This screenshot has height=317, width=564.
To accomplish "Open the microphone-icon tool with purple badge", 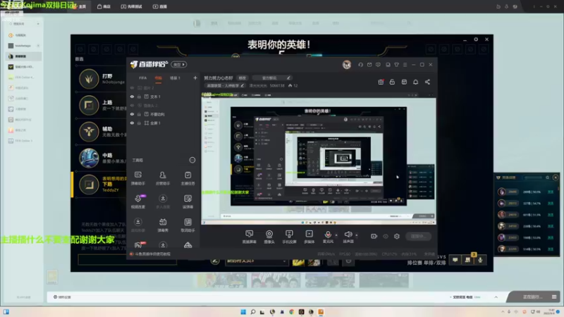I will coord(138,201).
